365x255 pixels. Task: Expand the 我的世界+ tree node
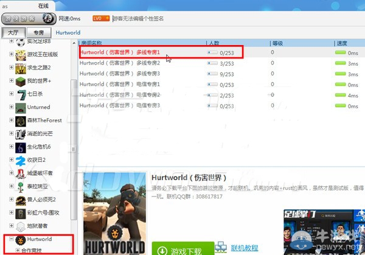coord(11,80)
